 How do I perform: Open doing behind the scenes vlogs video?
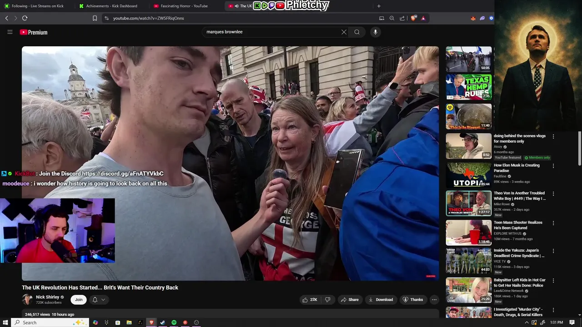(520, 139)
